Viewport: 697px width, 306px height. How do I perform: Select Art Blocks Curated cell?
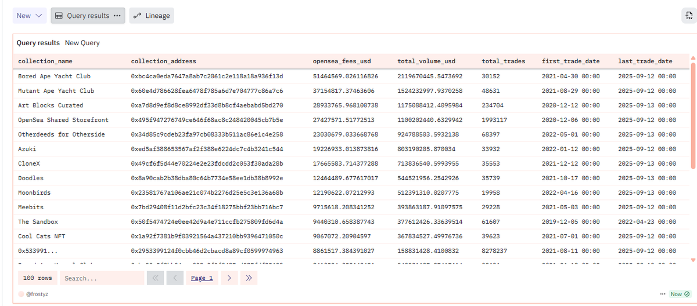51,105
